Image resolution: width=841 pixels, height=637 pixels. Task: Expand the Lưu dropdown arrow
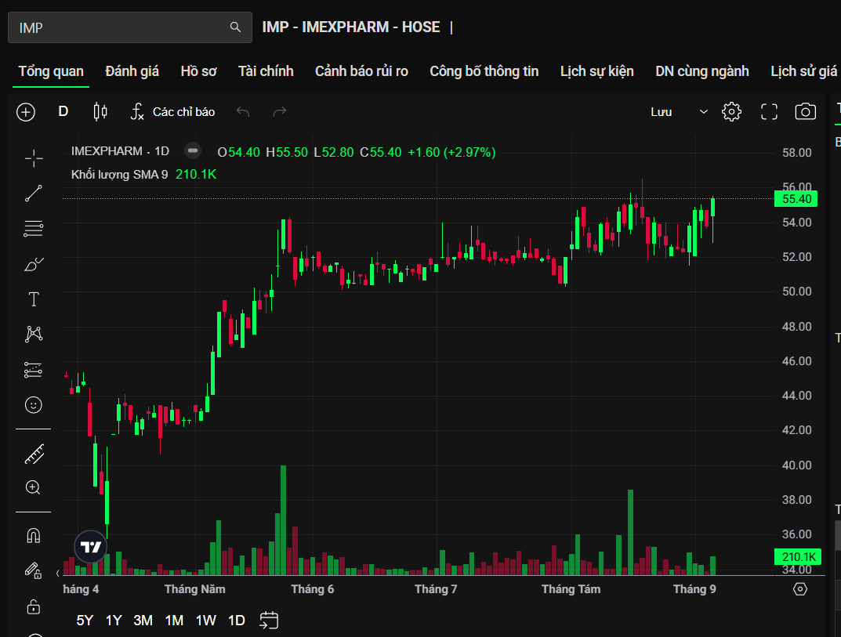703,112
